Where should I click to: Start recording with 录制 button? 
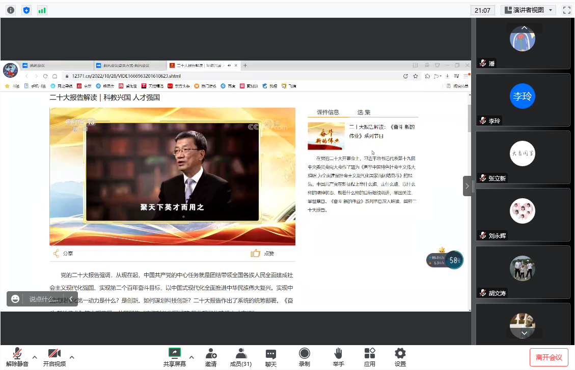305,357
